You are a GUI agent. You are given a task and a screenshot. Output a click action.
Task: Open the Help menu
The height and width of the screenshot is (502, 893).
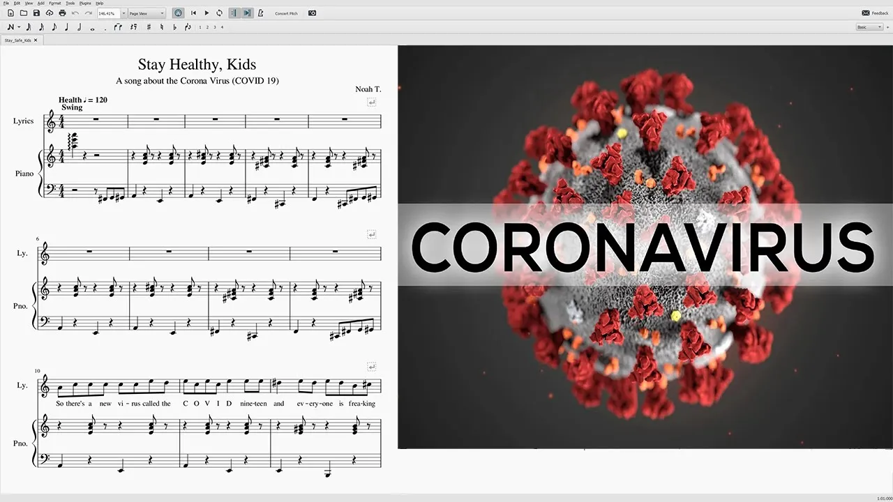coord(100,3)
